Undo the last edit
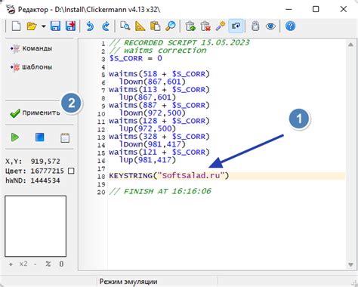The width and height of the screenshot is (358, 287). pyautogui.click(x=90, y=26)
